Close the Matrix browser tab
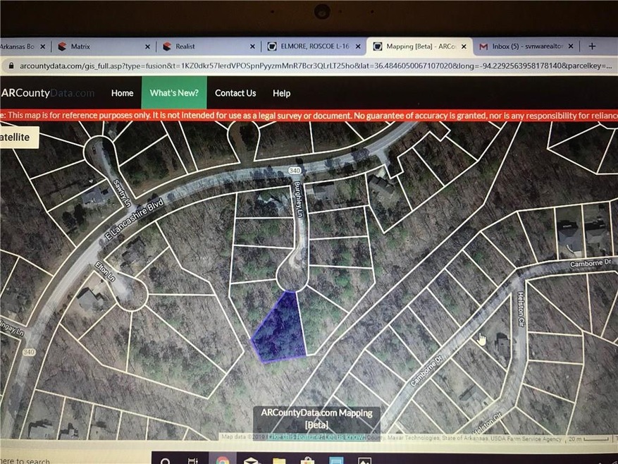This screenshot has width=618, height=464. [x=148, y=47]
